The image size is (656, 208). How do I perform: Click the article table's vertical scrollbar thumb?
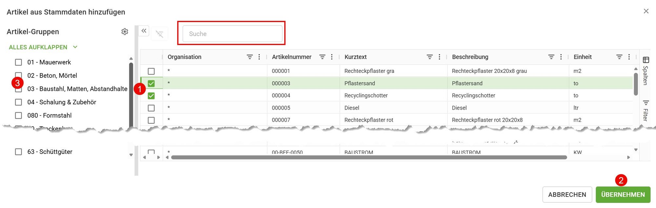(636, 84)
